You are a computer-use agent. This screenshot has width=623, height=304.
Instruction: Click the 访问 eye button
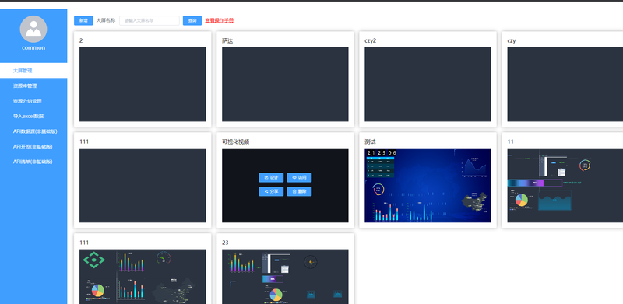tap(299, 177)
